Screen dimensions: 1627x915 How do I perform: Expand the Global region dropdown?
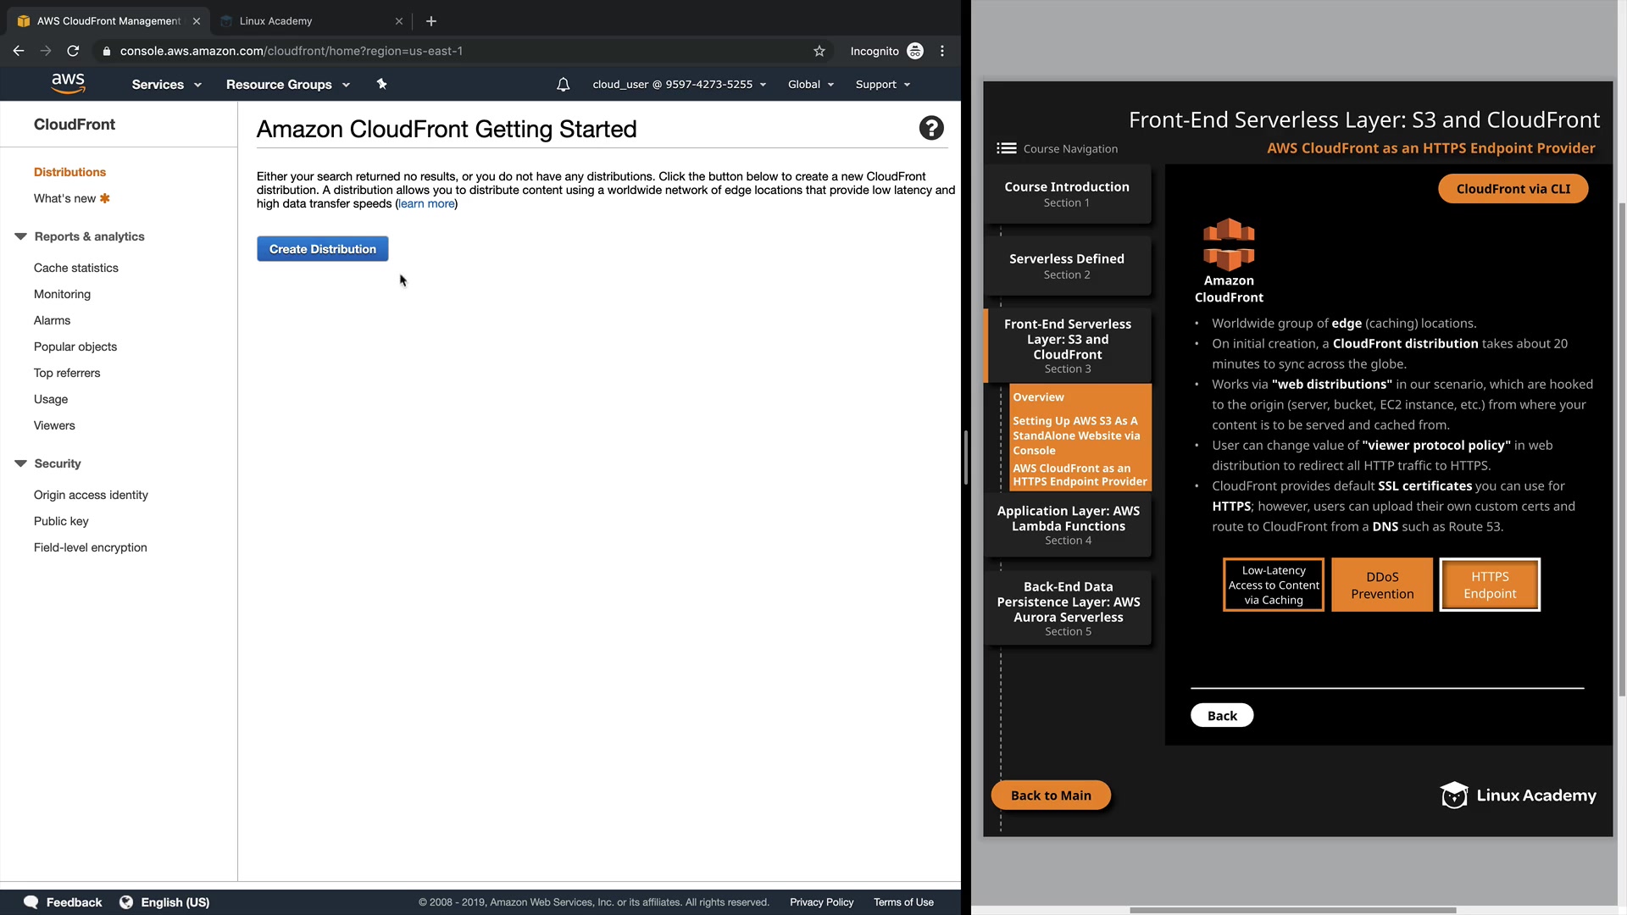click(x=810, y=85)
